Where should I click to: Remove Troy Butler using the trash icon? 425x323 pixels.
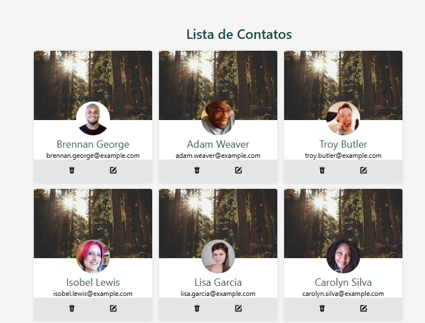(322, 170)
